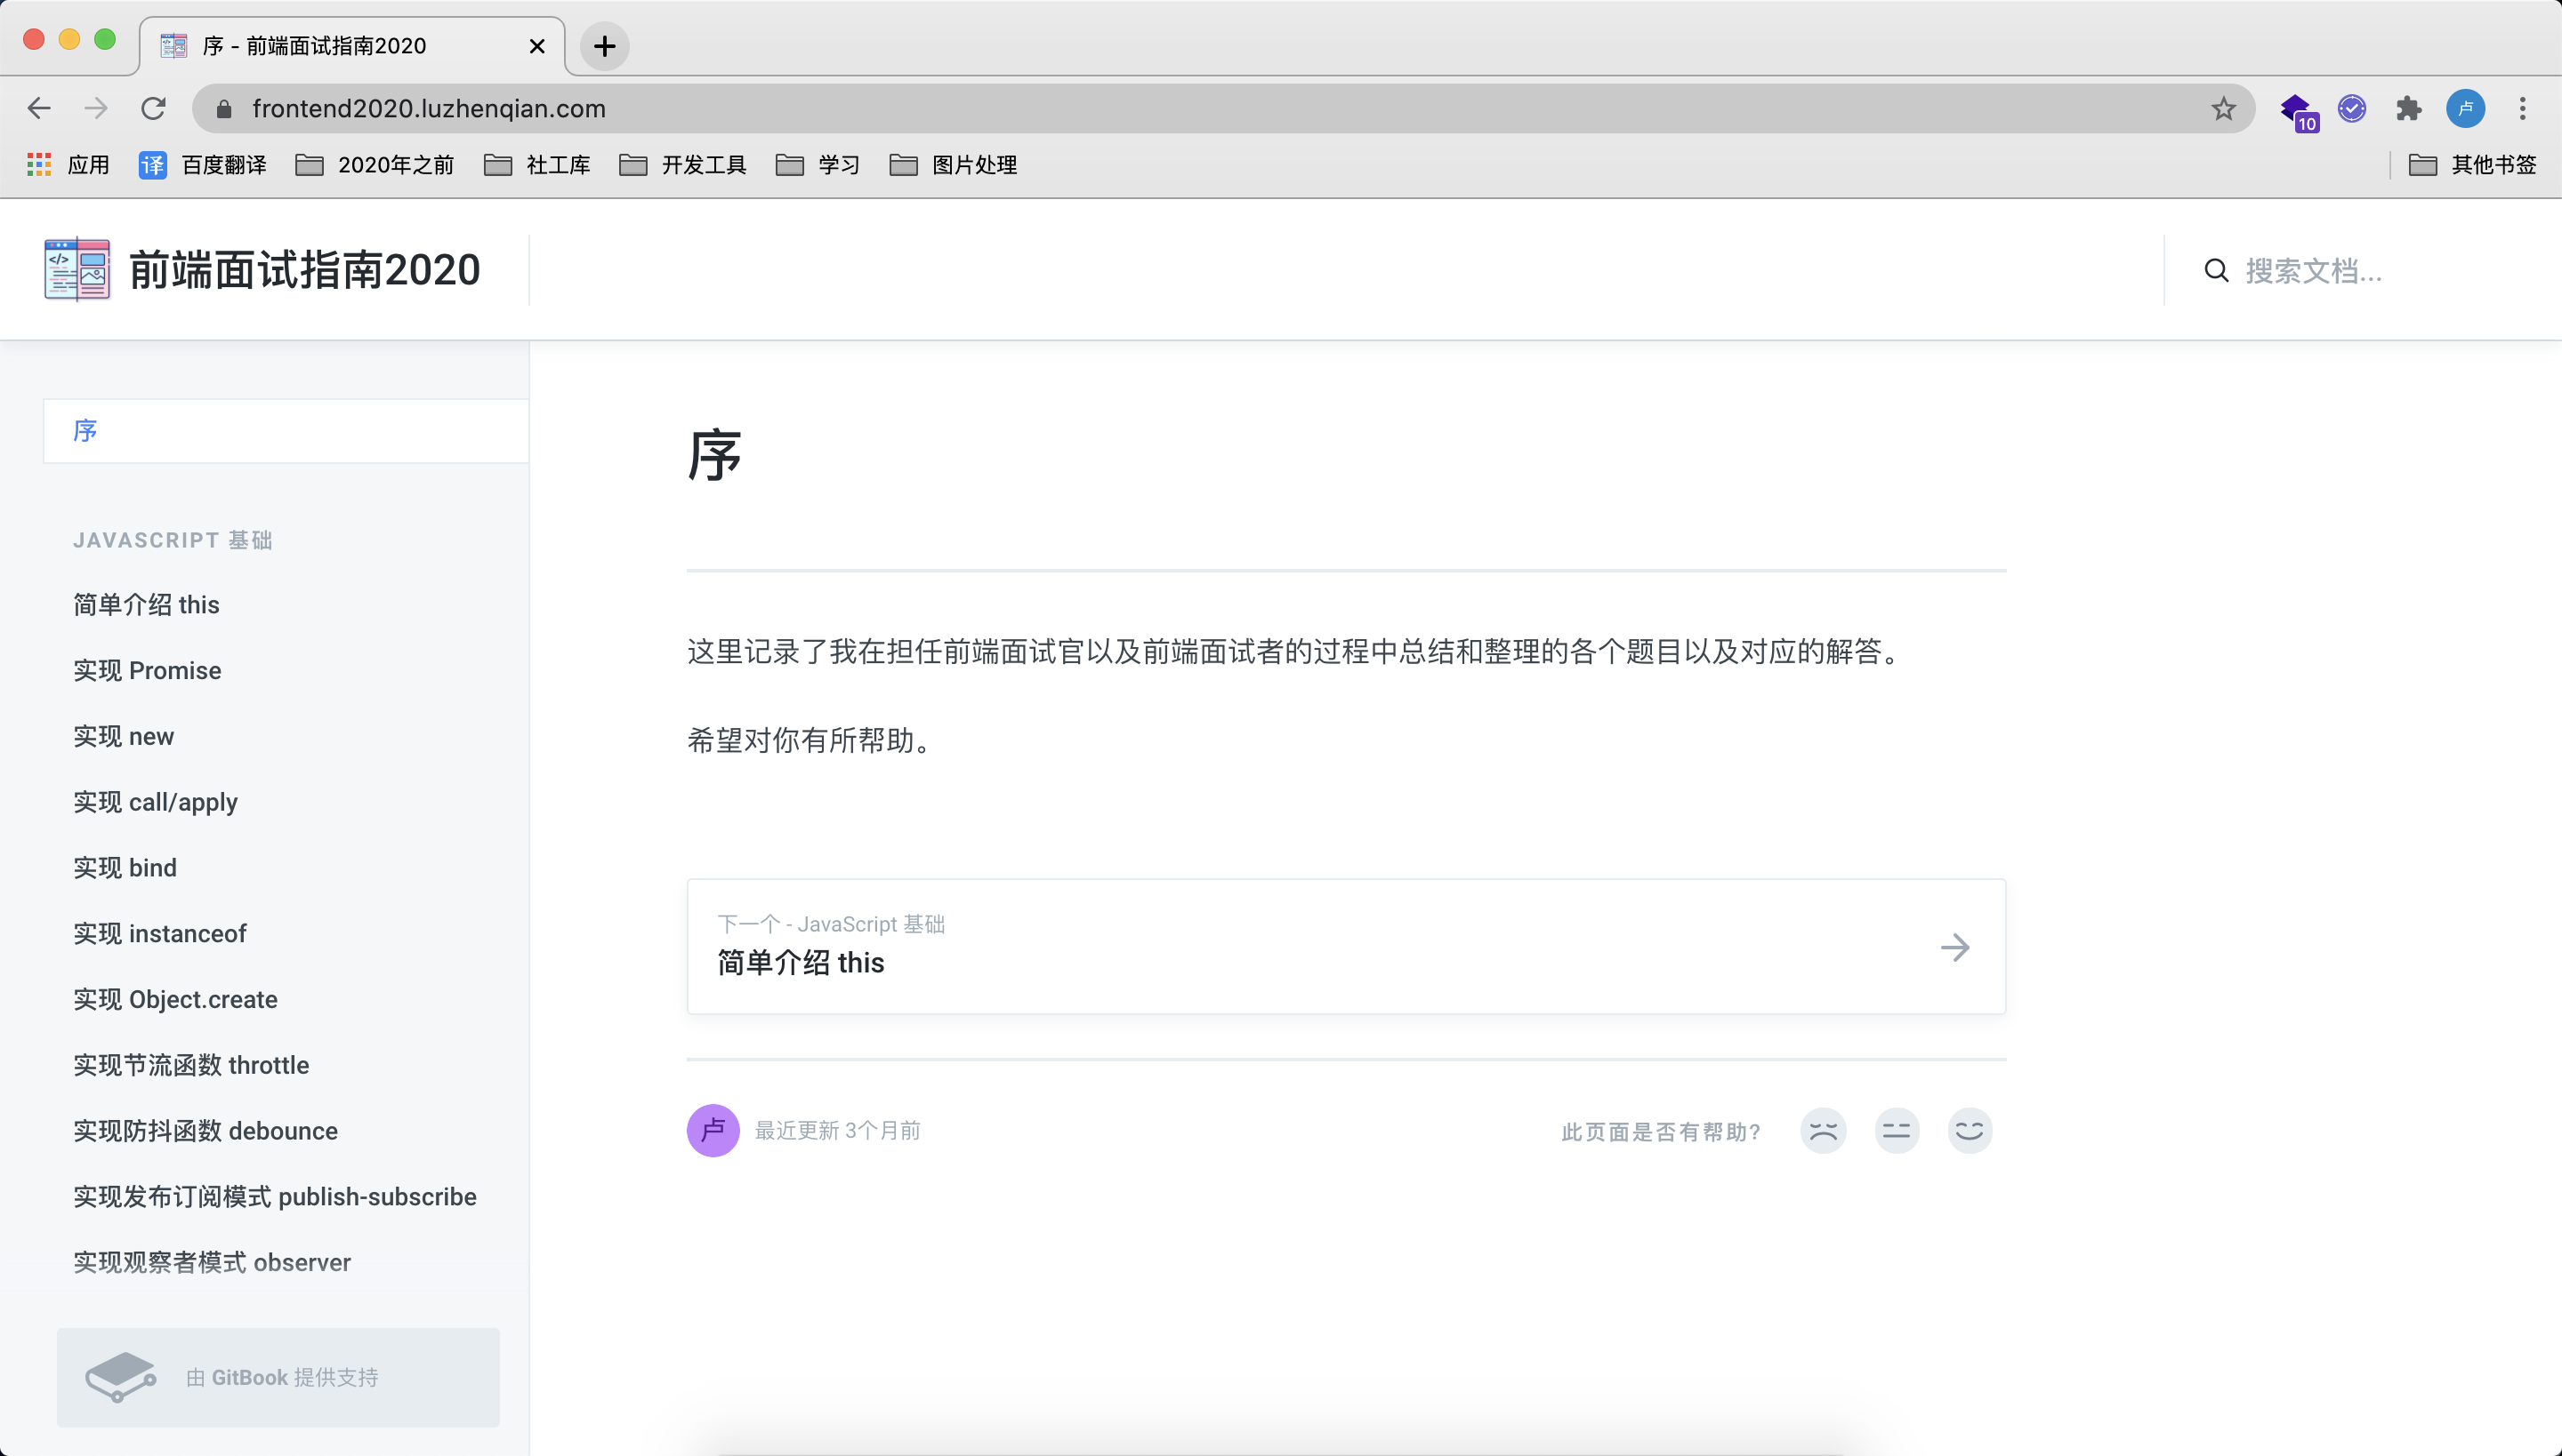Click the happy face feedback icon

[1970, 1130]
